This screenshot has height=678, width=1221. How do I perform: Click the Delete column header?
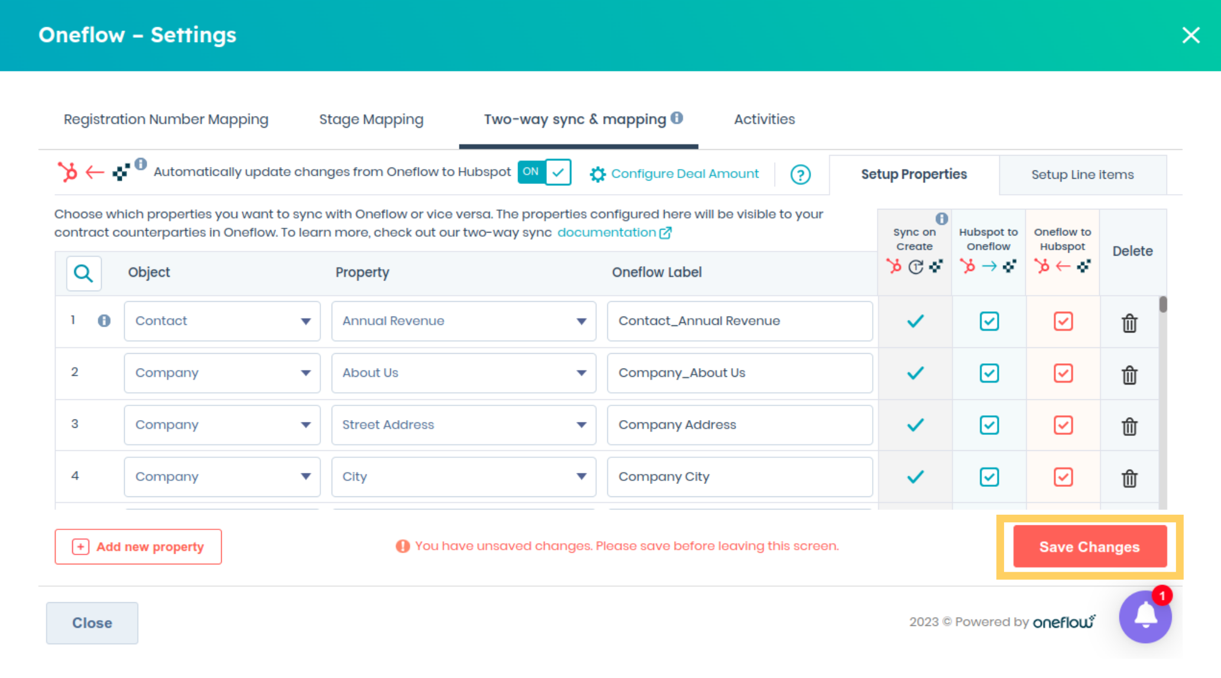1132,251
